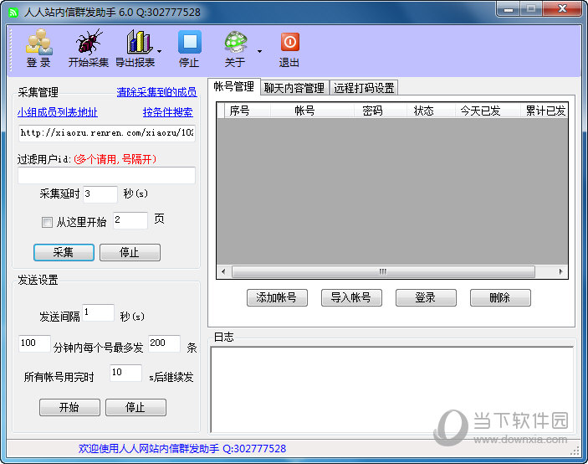Click the right scroll arrow of account table
Image resolution: width=588 pixels, height=464 pixels.
click(560, 271)
